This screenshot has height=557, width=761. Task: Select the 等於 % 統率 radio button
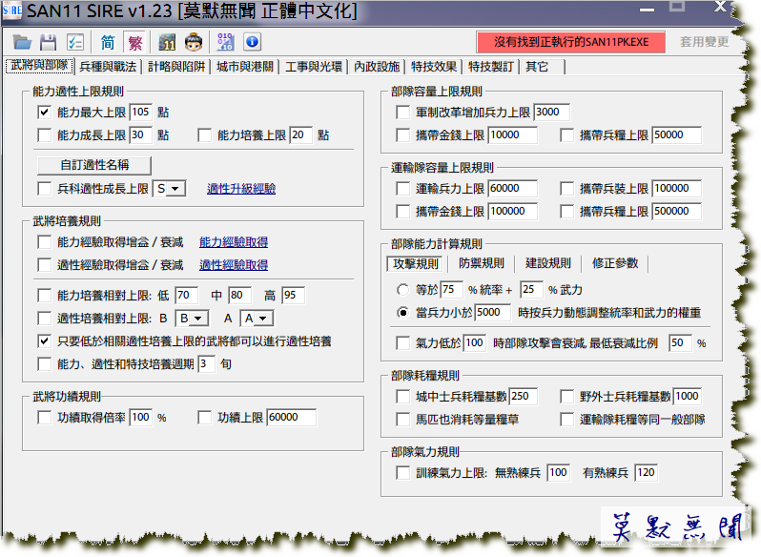point(402,289)
